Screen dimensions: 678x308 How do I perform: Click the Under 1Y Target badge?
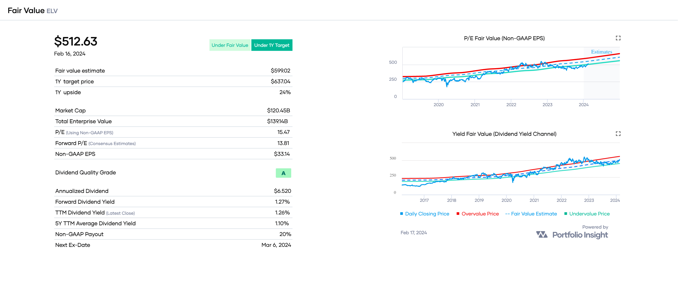pos(272,45)
